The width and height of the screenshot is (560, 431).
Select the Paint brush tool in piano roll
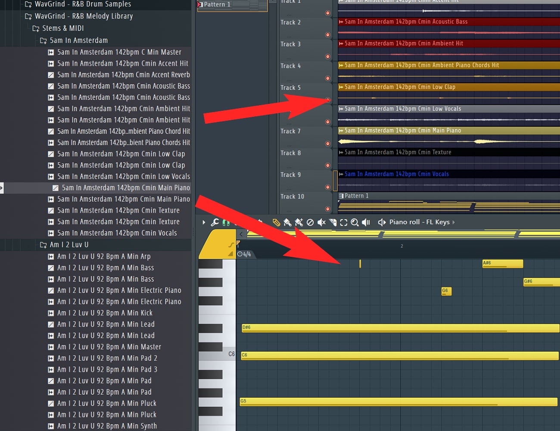(287, 222)
